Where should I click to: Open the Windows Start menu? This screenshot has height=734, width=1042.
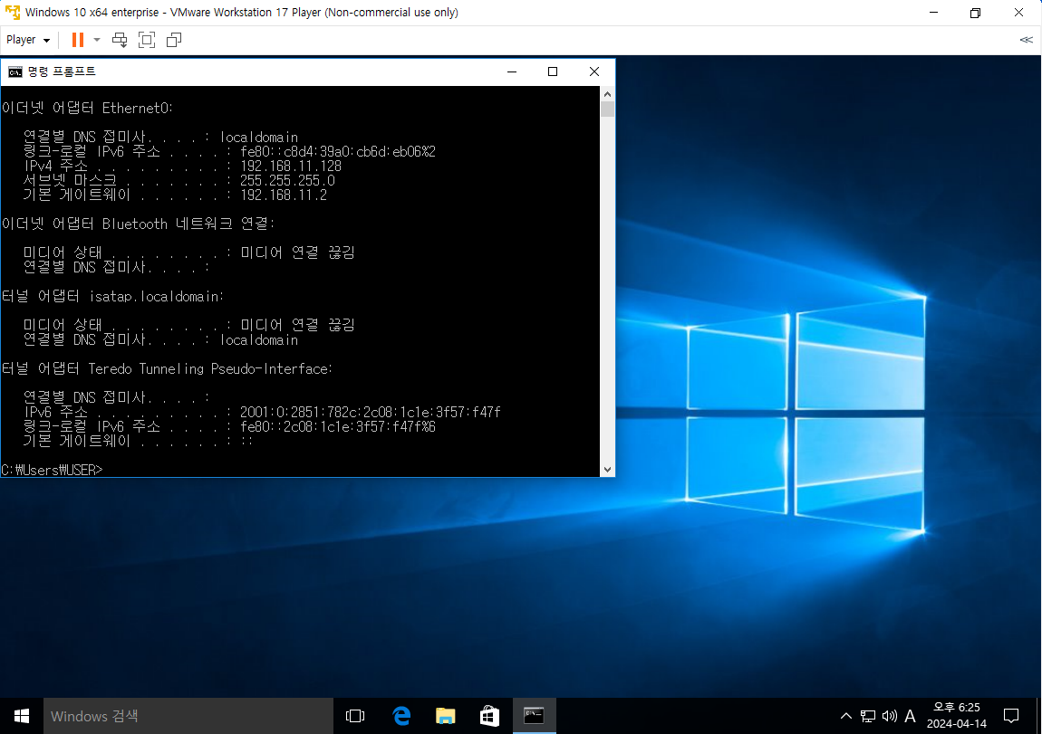[21, 716]
